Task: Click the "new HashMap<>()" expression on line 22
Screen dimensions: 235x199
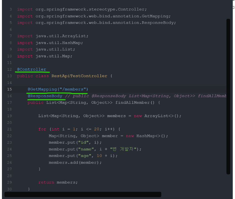Action: (x=146, y=136)
